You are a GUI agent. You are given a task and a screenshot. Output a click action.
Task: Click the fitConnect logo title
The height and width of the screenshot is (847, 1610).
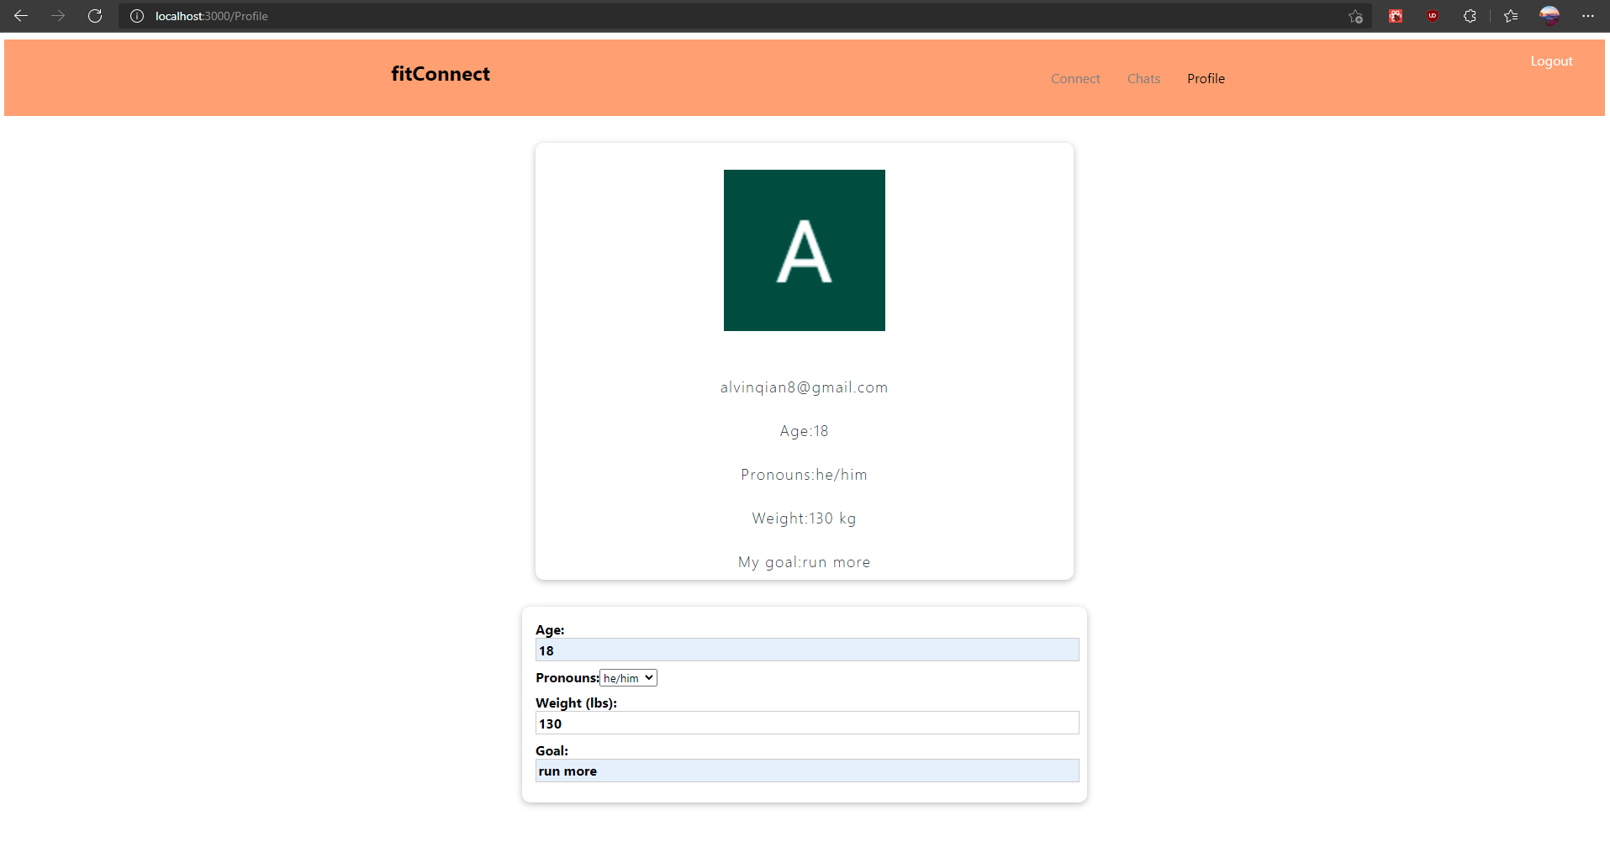coord(441,74)
